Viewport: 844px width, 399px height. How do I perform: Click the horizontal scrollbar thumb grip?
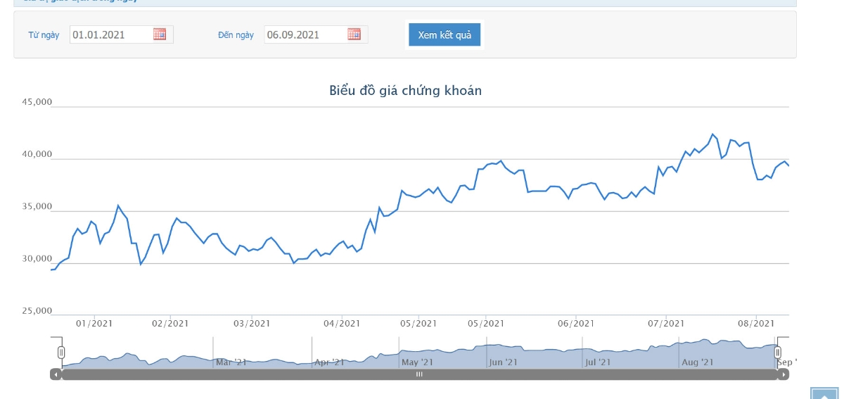click(419, 374)
